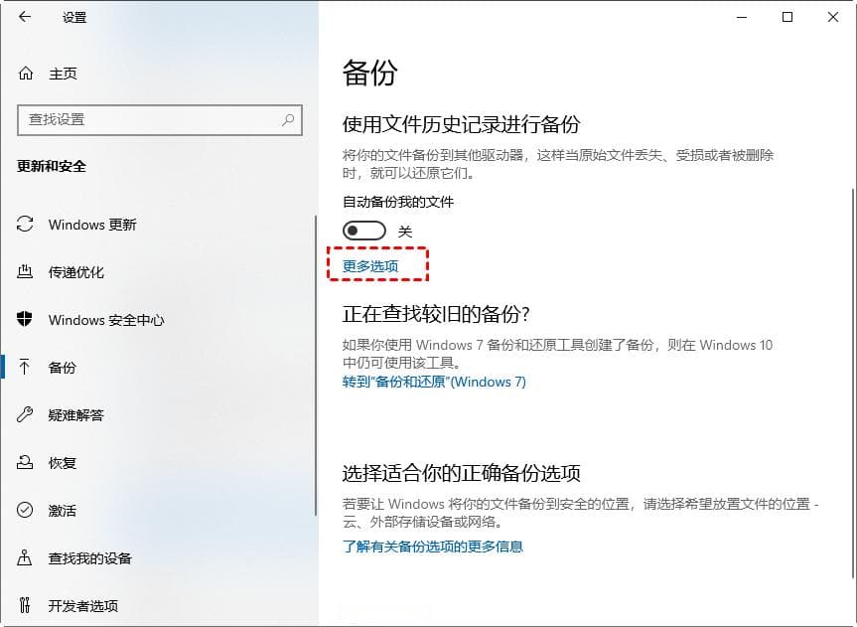857x627 pixels.
Task: Click 正在查找较旧的备份? heading
Action: pyautogui.click(x=436, y=314)
